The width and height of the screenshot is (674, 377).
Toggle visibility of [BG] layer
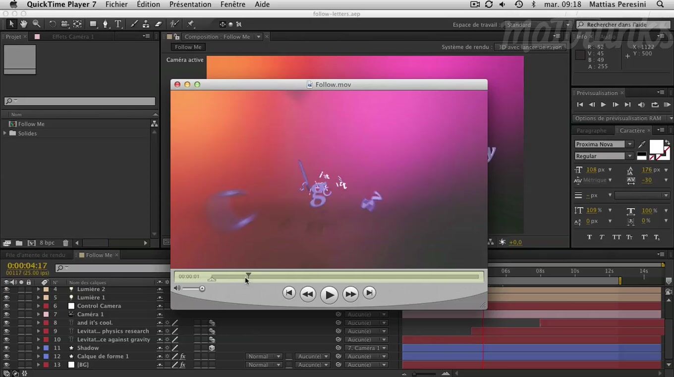(x=6, y=365)
